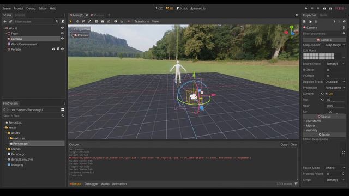Switch to the 2D workspace

tap(159, 8)
